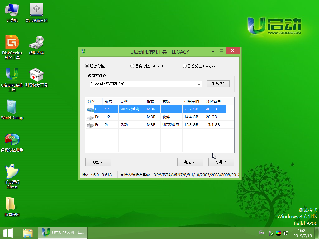Open the 傲梅分区助手 desktop icon
This screenshot has width=319, height=239.
tap(12, 142)
